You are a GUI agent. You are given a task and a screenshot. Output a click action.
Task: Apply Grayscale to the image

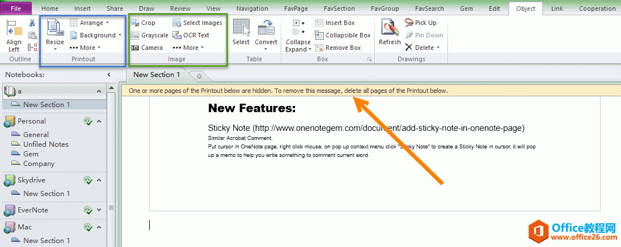click(150, 35)
